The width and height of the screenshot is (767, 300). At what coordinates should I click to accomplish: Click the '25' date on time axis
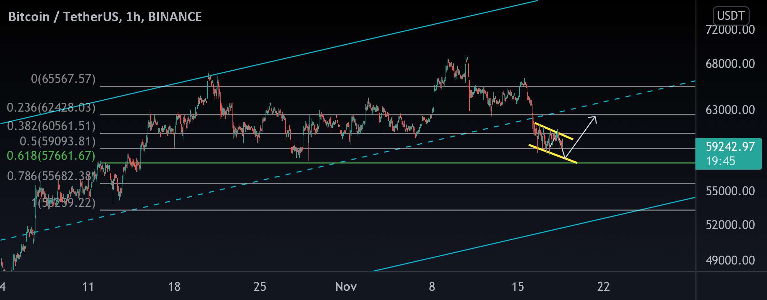260,287
